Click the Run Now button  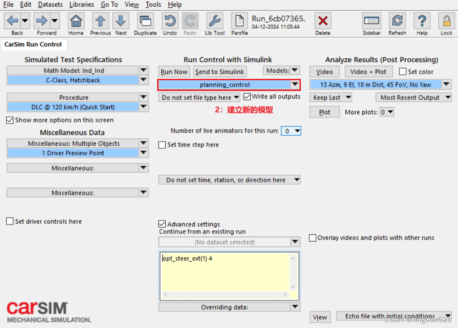174,72
